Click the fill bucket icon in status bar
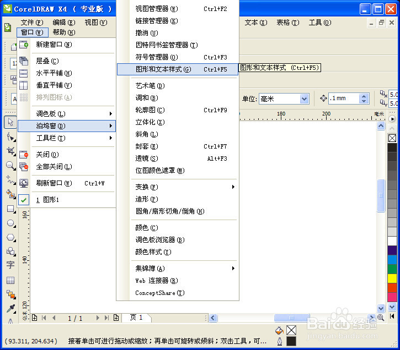The width and height of the screenshot is (400, 350). 279,330
